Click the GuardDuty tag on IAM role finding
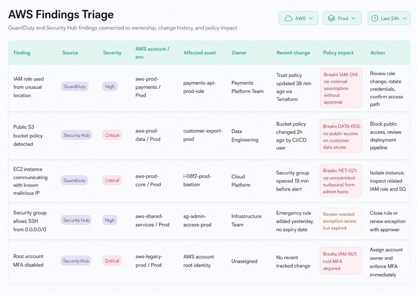The image size is (417, 295). click(75, 87)
